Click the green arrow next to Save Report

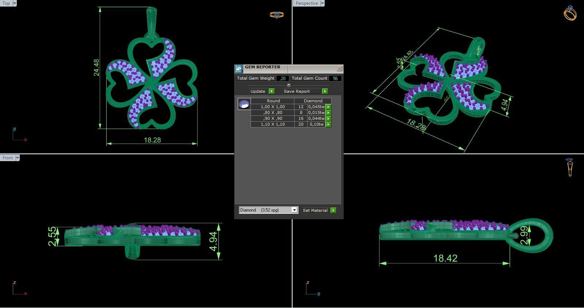(325, 91)
